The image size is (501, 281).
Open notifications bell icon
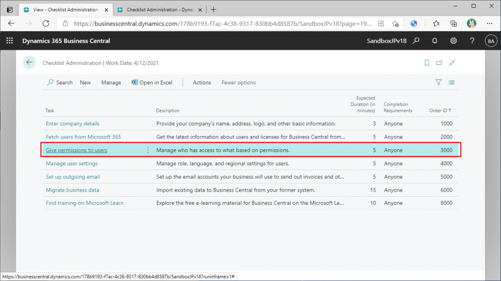pyautogui.click(x=434, y=41)
